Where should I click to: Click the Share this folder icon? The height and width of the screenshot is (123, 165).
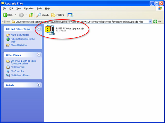[8, 45]
